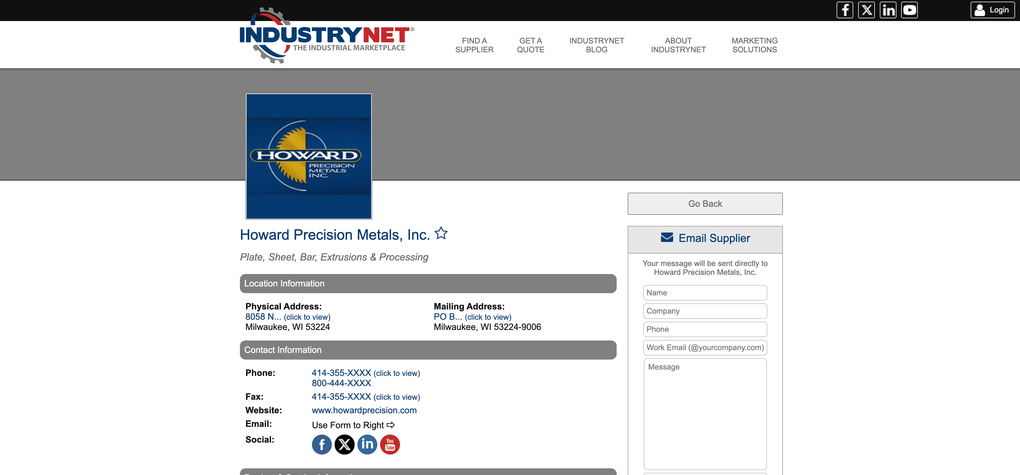Open the Find a Supplier menu
Image resolution: width=1020 pixels, height=475 pixels.
tap(474, 45)
